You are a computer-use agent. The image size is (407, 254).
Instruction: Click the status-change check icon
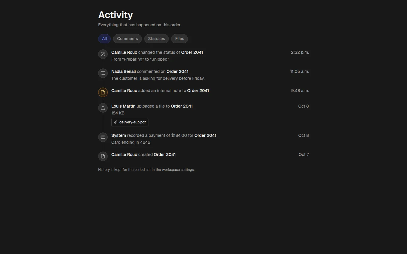[103, 54]
